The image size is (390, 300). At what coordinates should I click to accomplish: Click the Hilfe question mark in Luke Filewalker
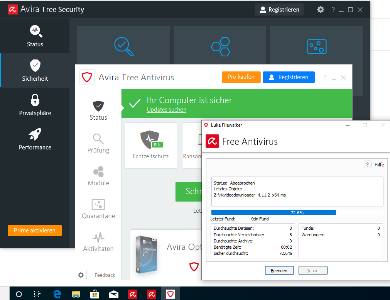[x=367, y=164]
